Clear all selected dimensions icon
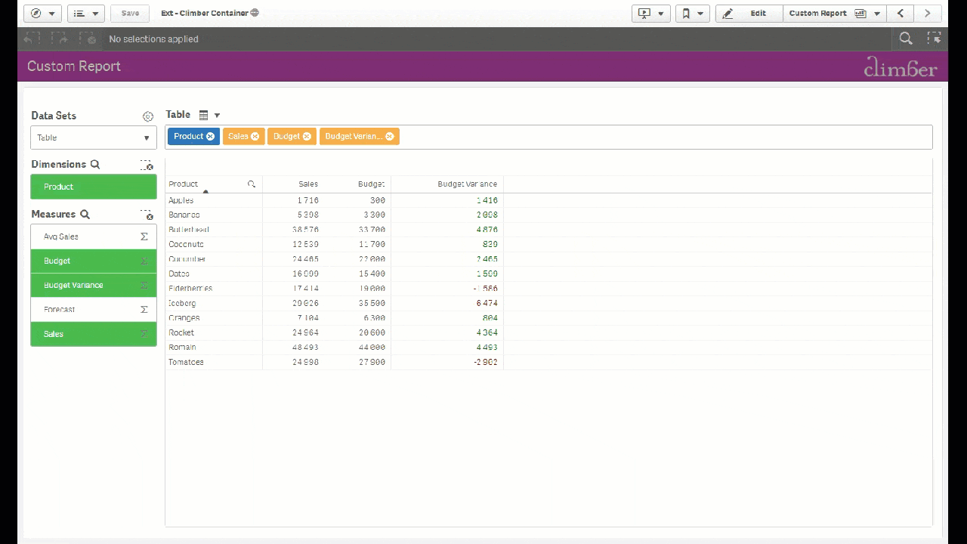The height and width of the screenshot is (544, 967). (x=147, y=165)
